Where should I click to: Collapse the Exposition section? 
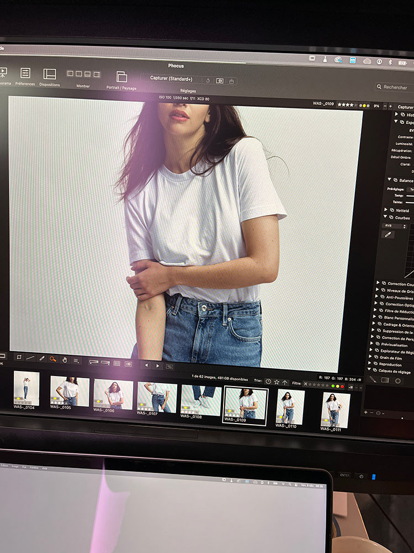point(396,121)
